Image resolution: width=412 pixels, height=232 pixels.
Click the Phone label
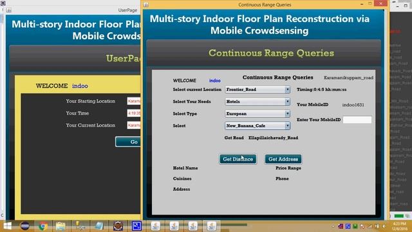[x=282, y=179]
